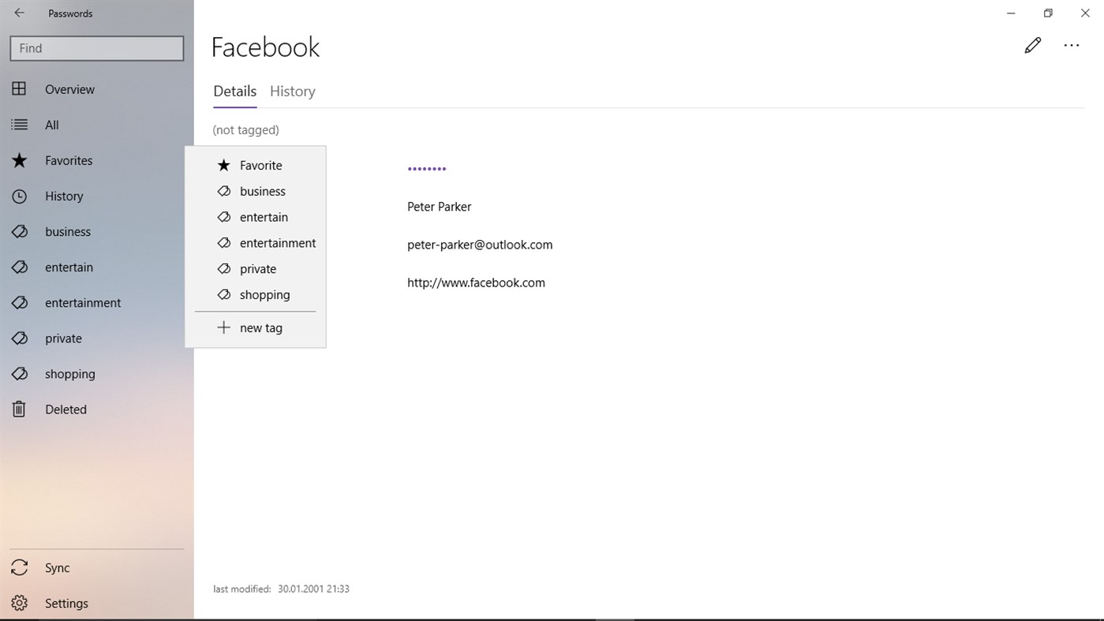Choose entertainment in the tag popup menu
This screenshot has height=621, width=1104.
click(x=256, y=243)
